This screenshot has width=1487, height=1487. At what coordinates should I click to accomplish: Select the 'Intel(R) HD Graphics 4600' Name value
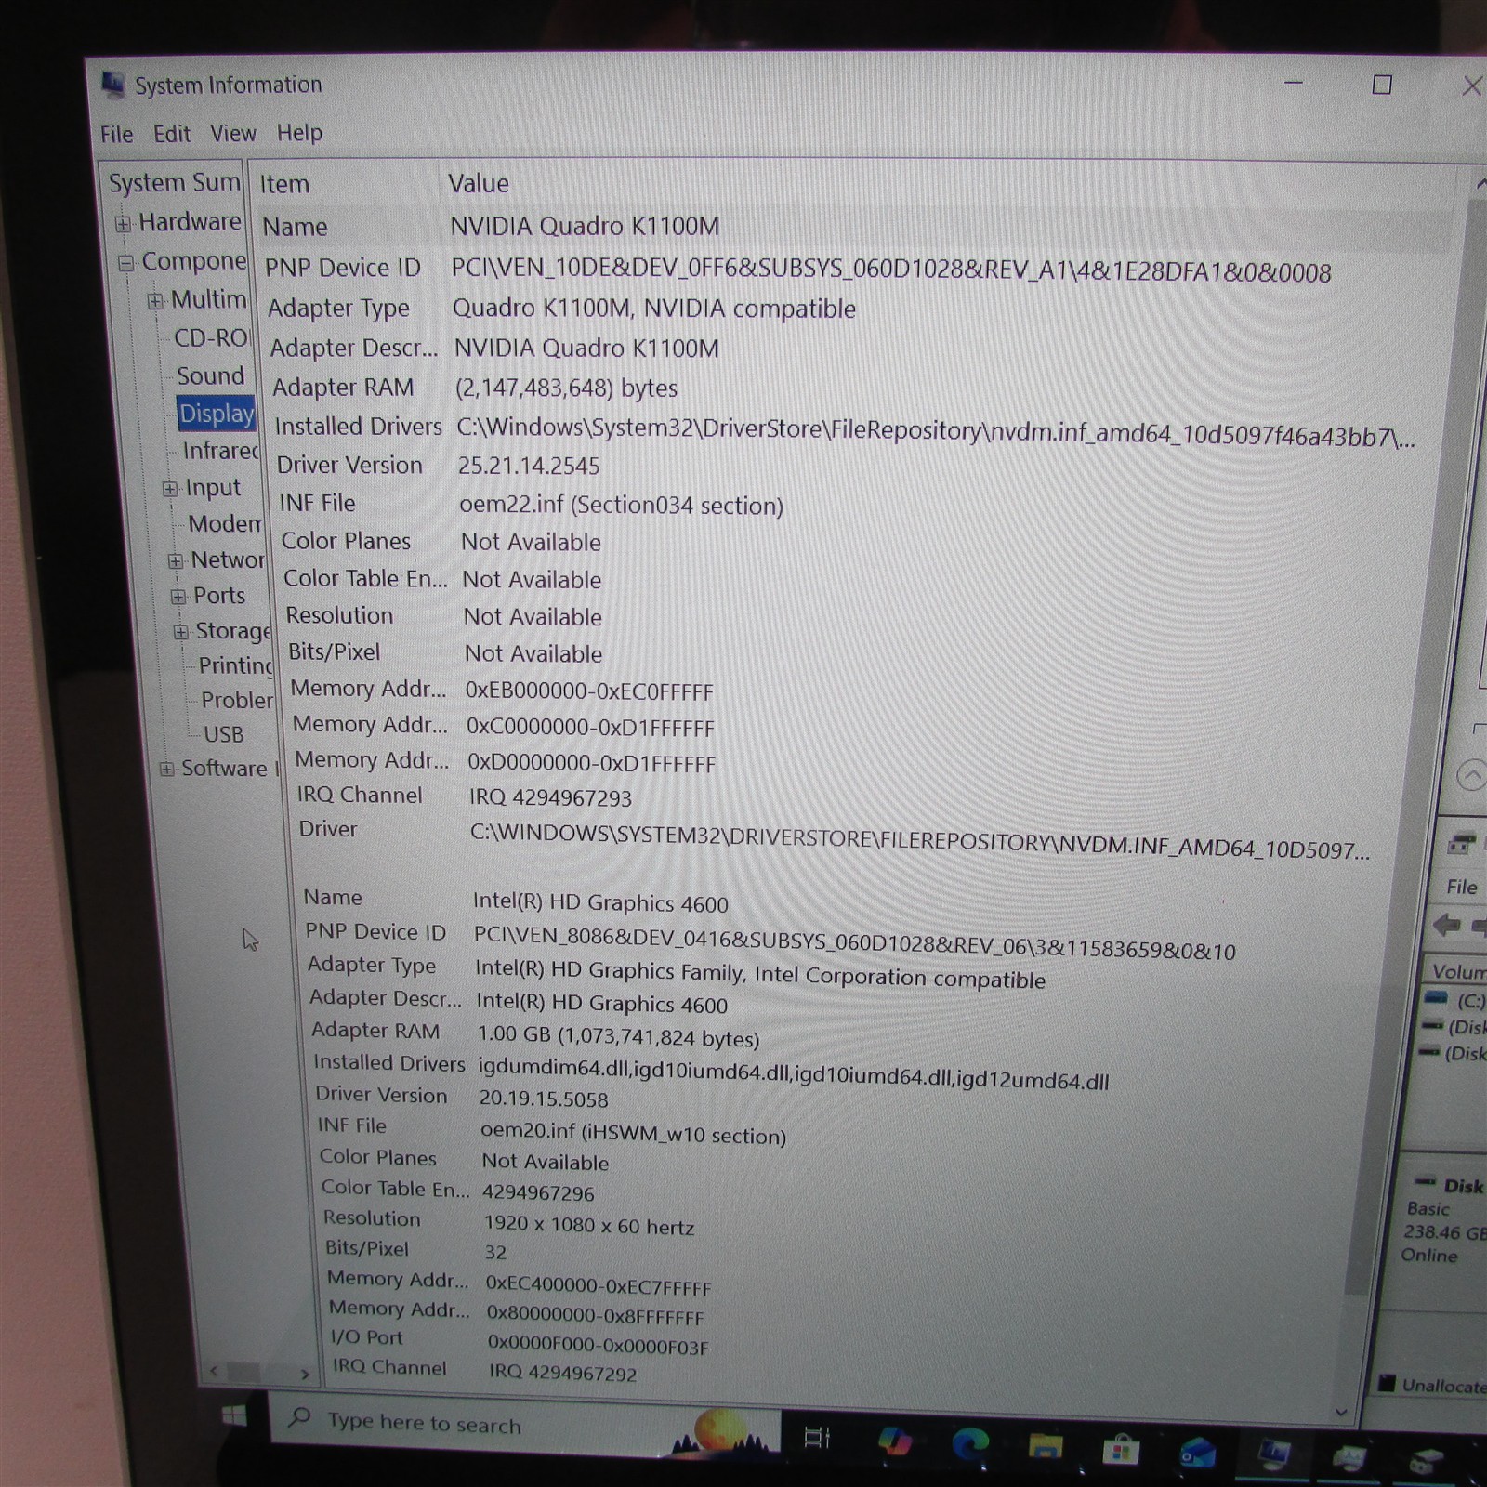(x=600, y=902)
